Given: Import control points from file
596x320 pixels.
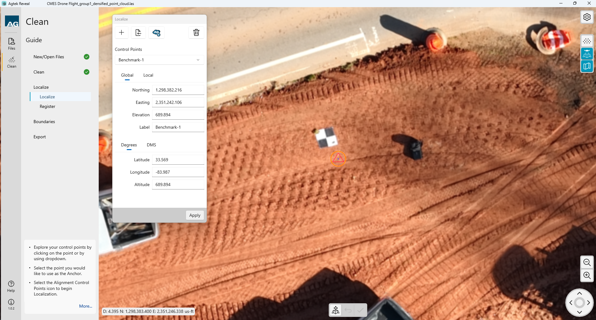Looking at the screenshot, I should (x=138, y=33).
